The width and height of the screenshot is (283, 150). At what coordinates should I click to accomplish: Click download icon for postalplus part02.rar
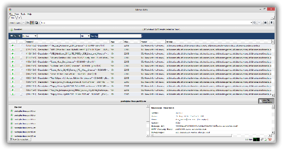tap(12, 115)
